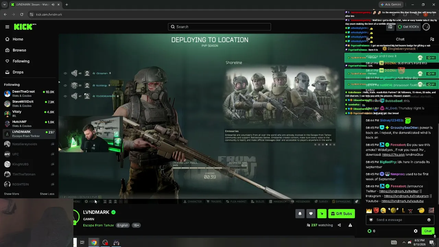Viewport: 439px width, 247px height.
Task: Open the Kick shop icon beside Get KICKs
Action: 390,27
